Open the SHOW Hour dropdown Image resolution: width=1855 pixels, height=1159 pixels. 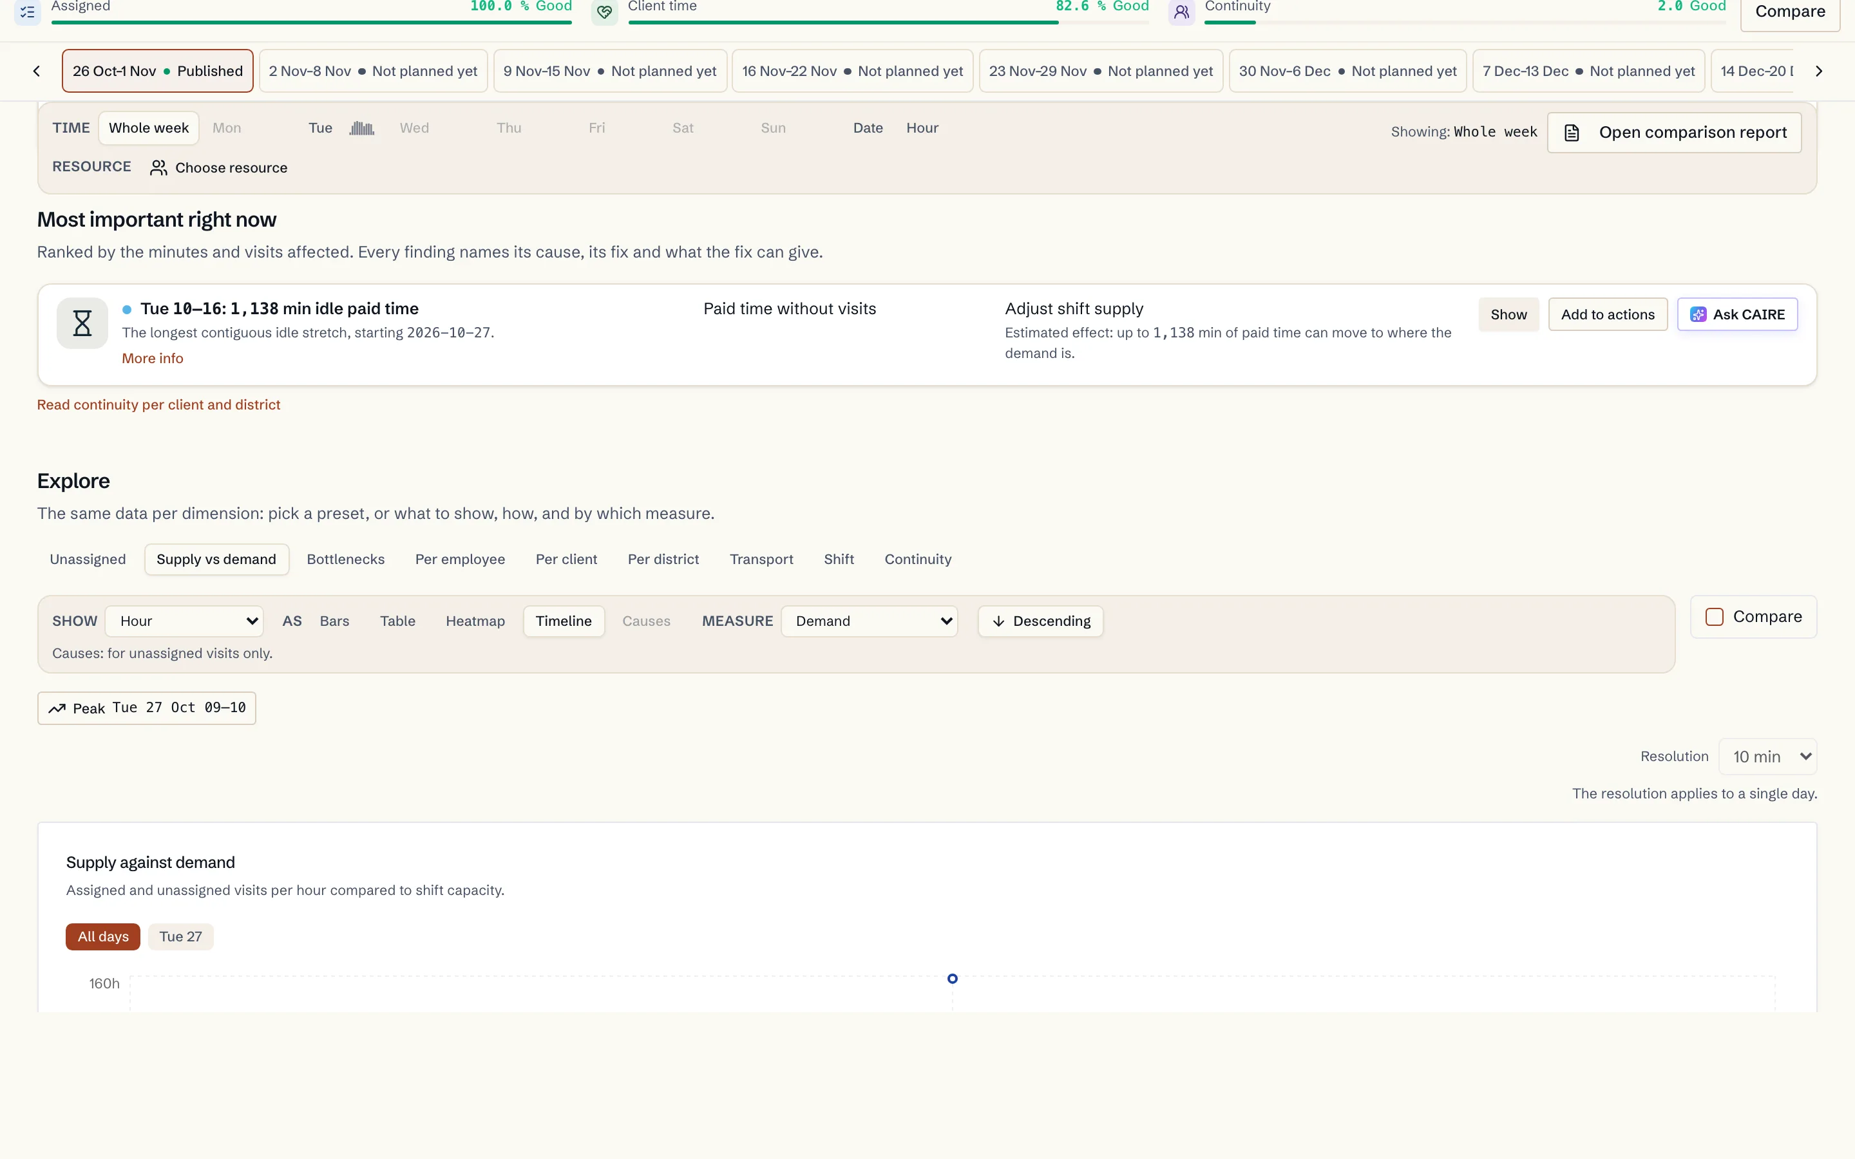[184, 621]
